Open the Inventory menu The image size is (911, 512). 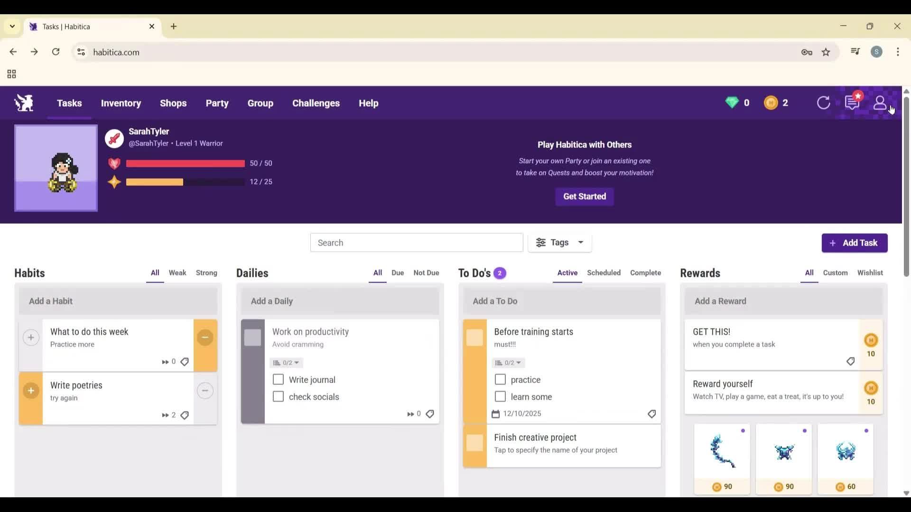tap(121, 103)
